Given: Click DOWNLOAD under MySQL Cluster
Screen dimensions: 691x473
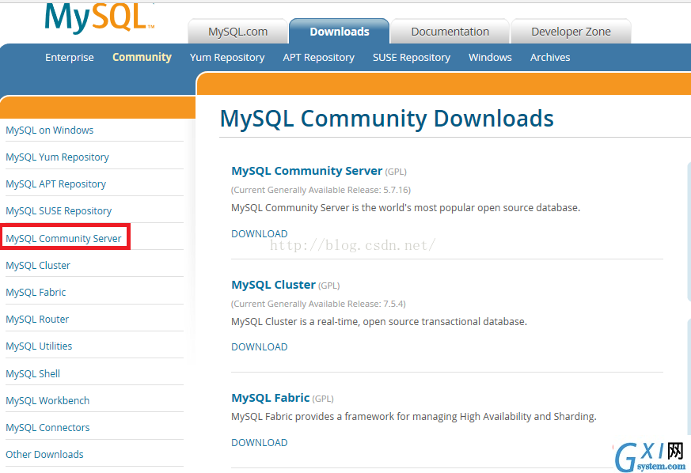Looking at the screenshot, I should [x=260, y=347].
